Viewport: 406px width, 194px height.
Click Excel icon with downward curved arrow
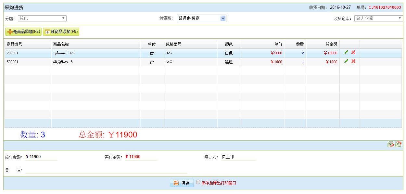[x=391, y=145]
